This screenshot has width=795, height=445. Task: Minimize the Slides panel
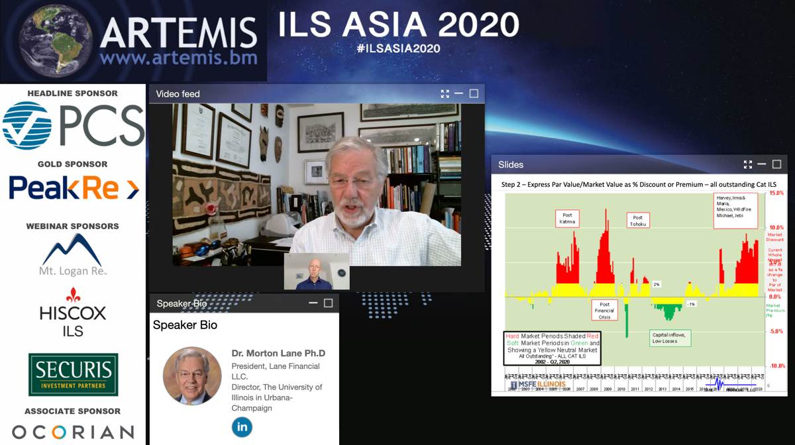coord(761,164)
